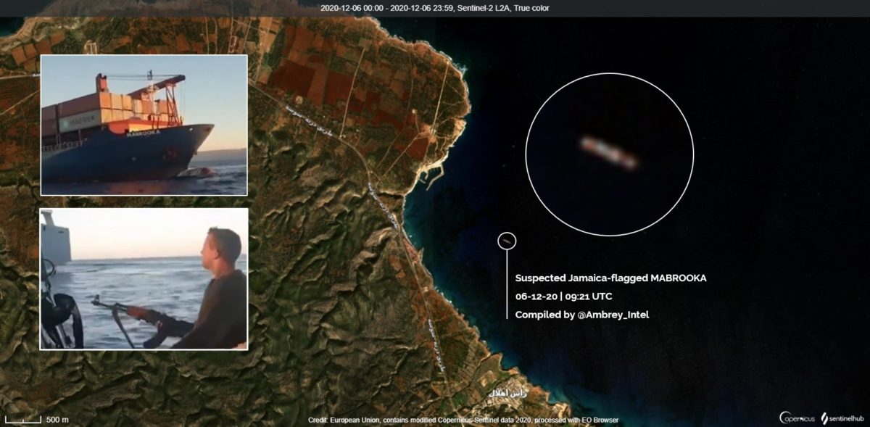Screen dimensions: 870x427
Task: Click the man's head in lower photo
Action: pos(224,246)
